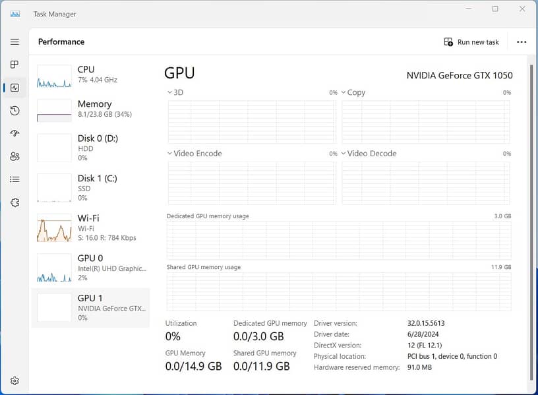Click the three-dot more options button
The image size is (538, 395).
click(522, 42)
